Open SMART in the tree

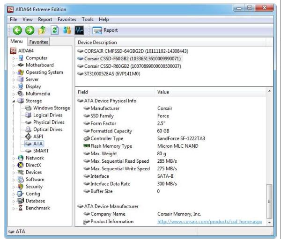point(37,151)
